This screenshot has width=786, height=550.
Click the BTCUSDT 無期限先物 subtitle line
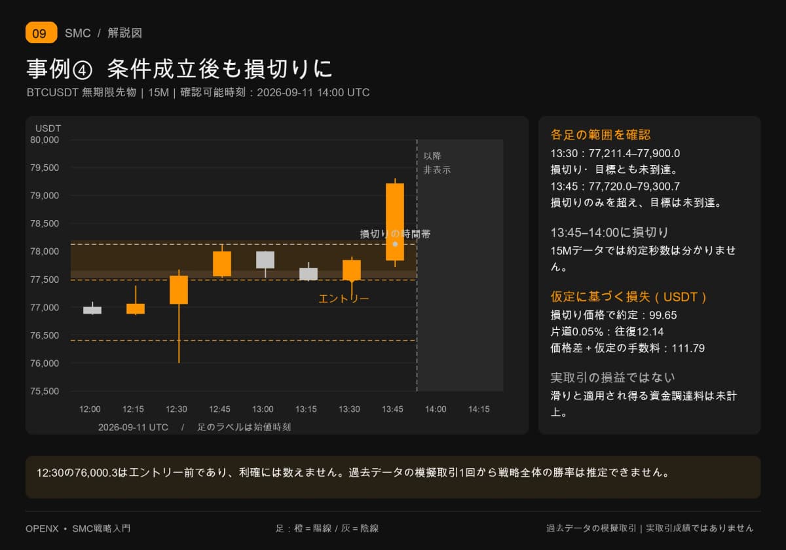coord(198,92)
